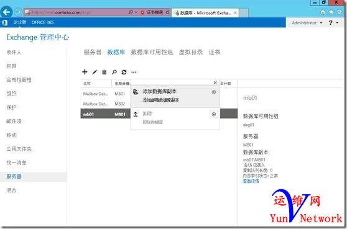The image size is (347, 229).
Task: Choose 卸除 dismount menu entry
Action: click(175, 118)
